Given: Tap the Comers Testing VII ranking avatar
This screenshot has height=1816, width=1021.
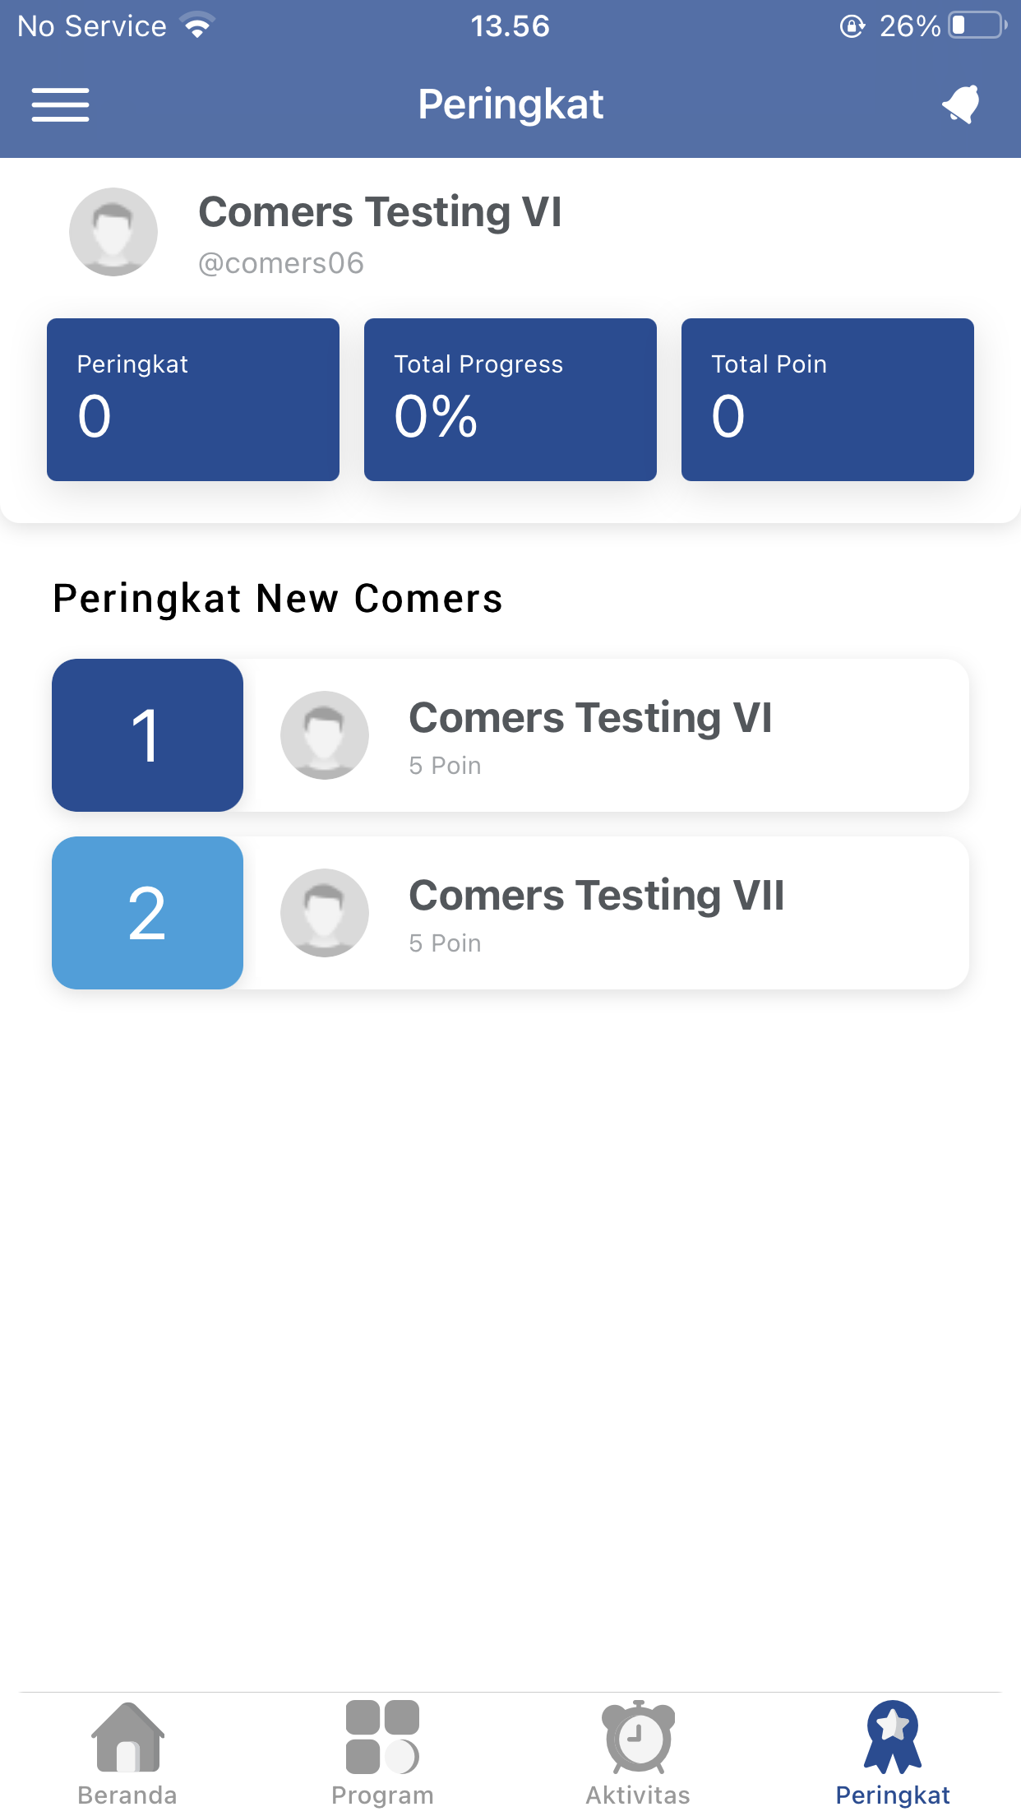Looking at the screenshot, I should point(325,913).
